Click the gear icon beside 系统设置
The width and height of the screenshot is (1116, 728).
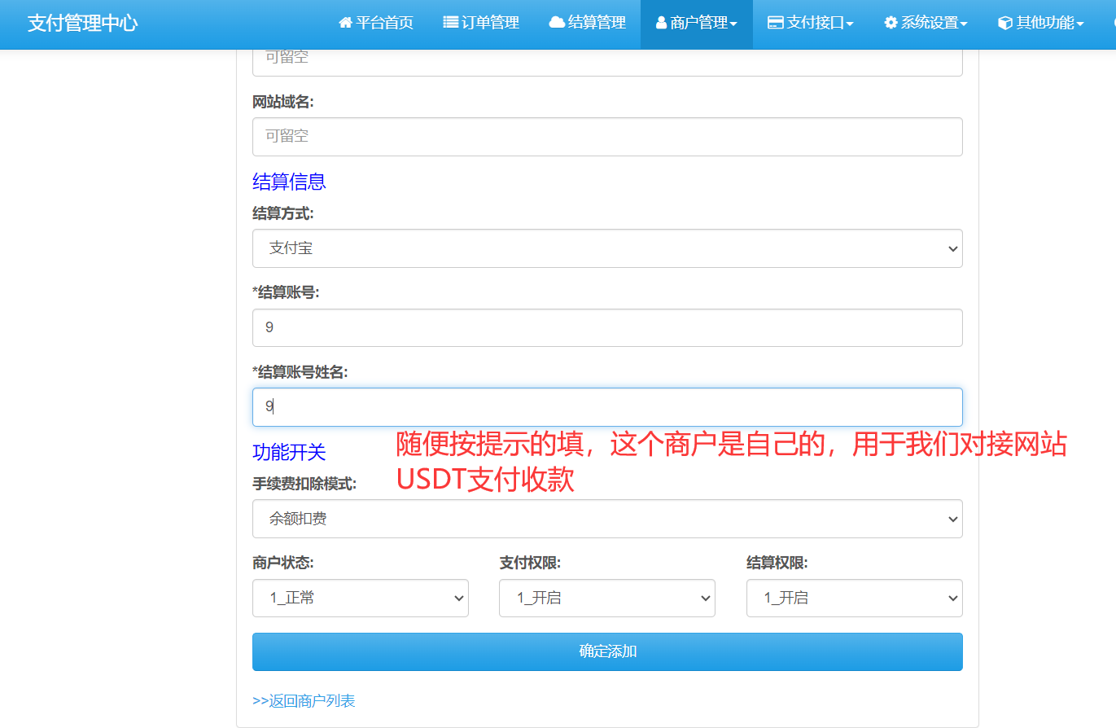(x=891, y=23)
